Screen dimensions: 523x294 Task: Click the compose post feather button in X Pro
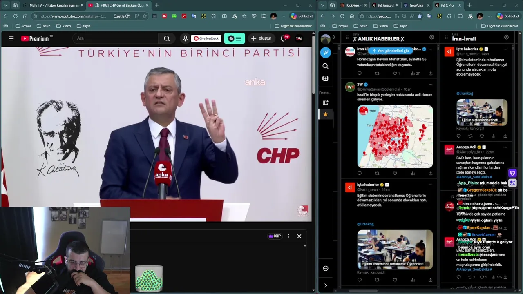325,52
